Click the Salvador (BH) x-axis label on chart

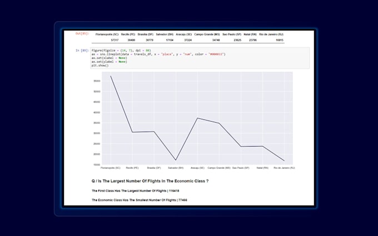(x=176, y=168)
